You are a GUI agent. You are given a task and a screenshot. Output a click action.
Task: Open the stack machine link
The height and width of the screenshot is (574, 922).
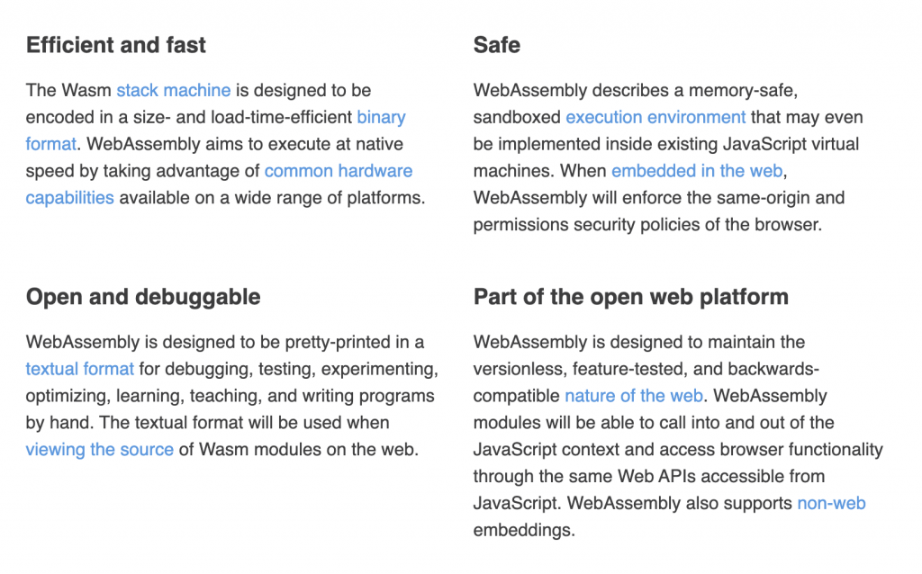[173, 90]
